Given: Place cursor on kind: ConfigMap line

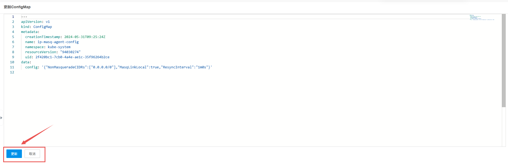Looking at the screenshot, I should (37, 27).
